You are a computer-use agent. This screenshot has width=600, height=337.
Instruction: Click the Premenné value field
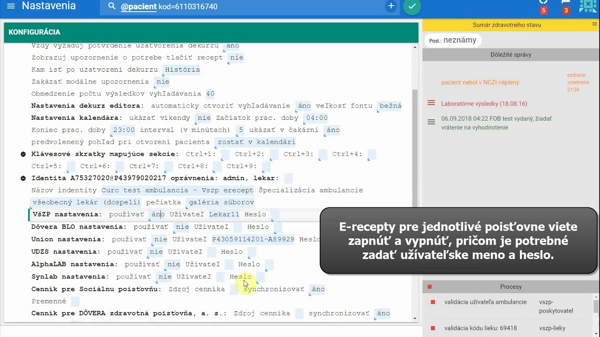pos(75,301)
